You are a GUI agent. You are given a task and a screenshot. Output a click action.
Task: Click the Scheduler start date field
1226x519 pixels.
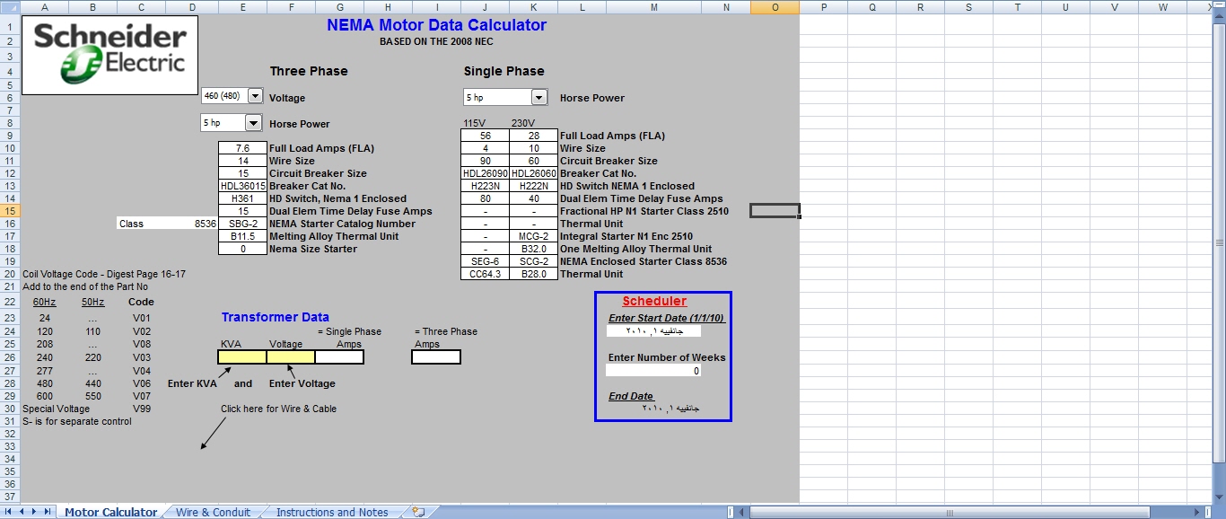coord(653,330)
